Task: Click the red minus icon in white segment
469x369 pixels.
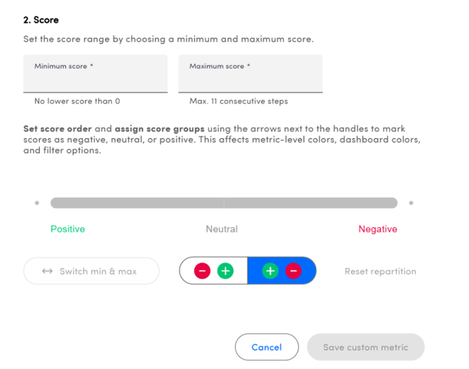Action: (202, 271)
